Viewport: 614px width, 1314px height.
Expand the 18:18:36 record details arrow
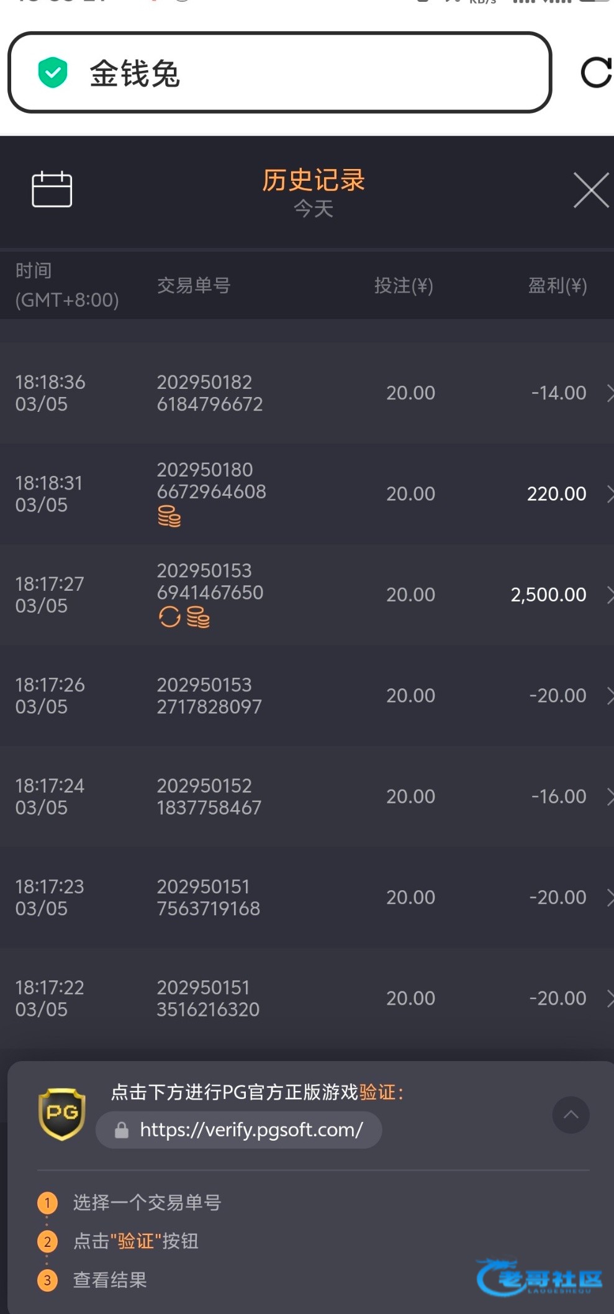tap(608, 393)
